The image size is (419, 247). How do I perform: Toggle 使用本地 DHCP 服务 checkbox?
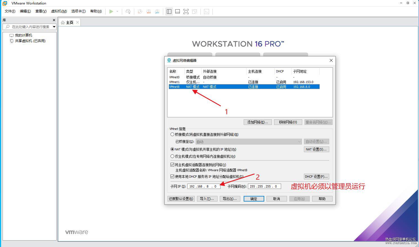pyautogui.click(x=172, y=177)
